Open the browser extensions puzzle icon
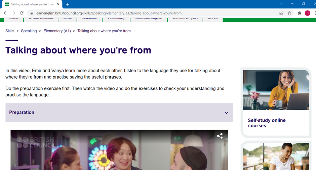316x170 pixels. [x=300, y=13]
